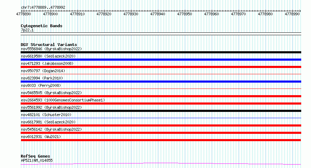
Task: Click the blue bar for nsv823994
Action: click(x=161, y=82)
